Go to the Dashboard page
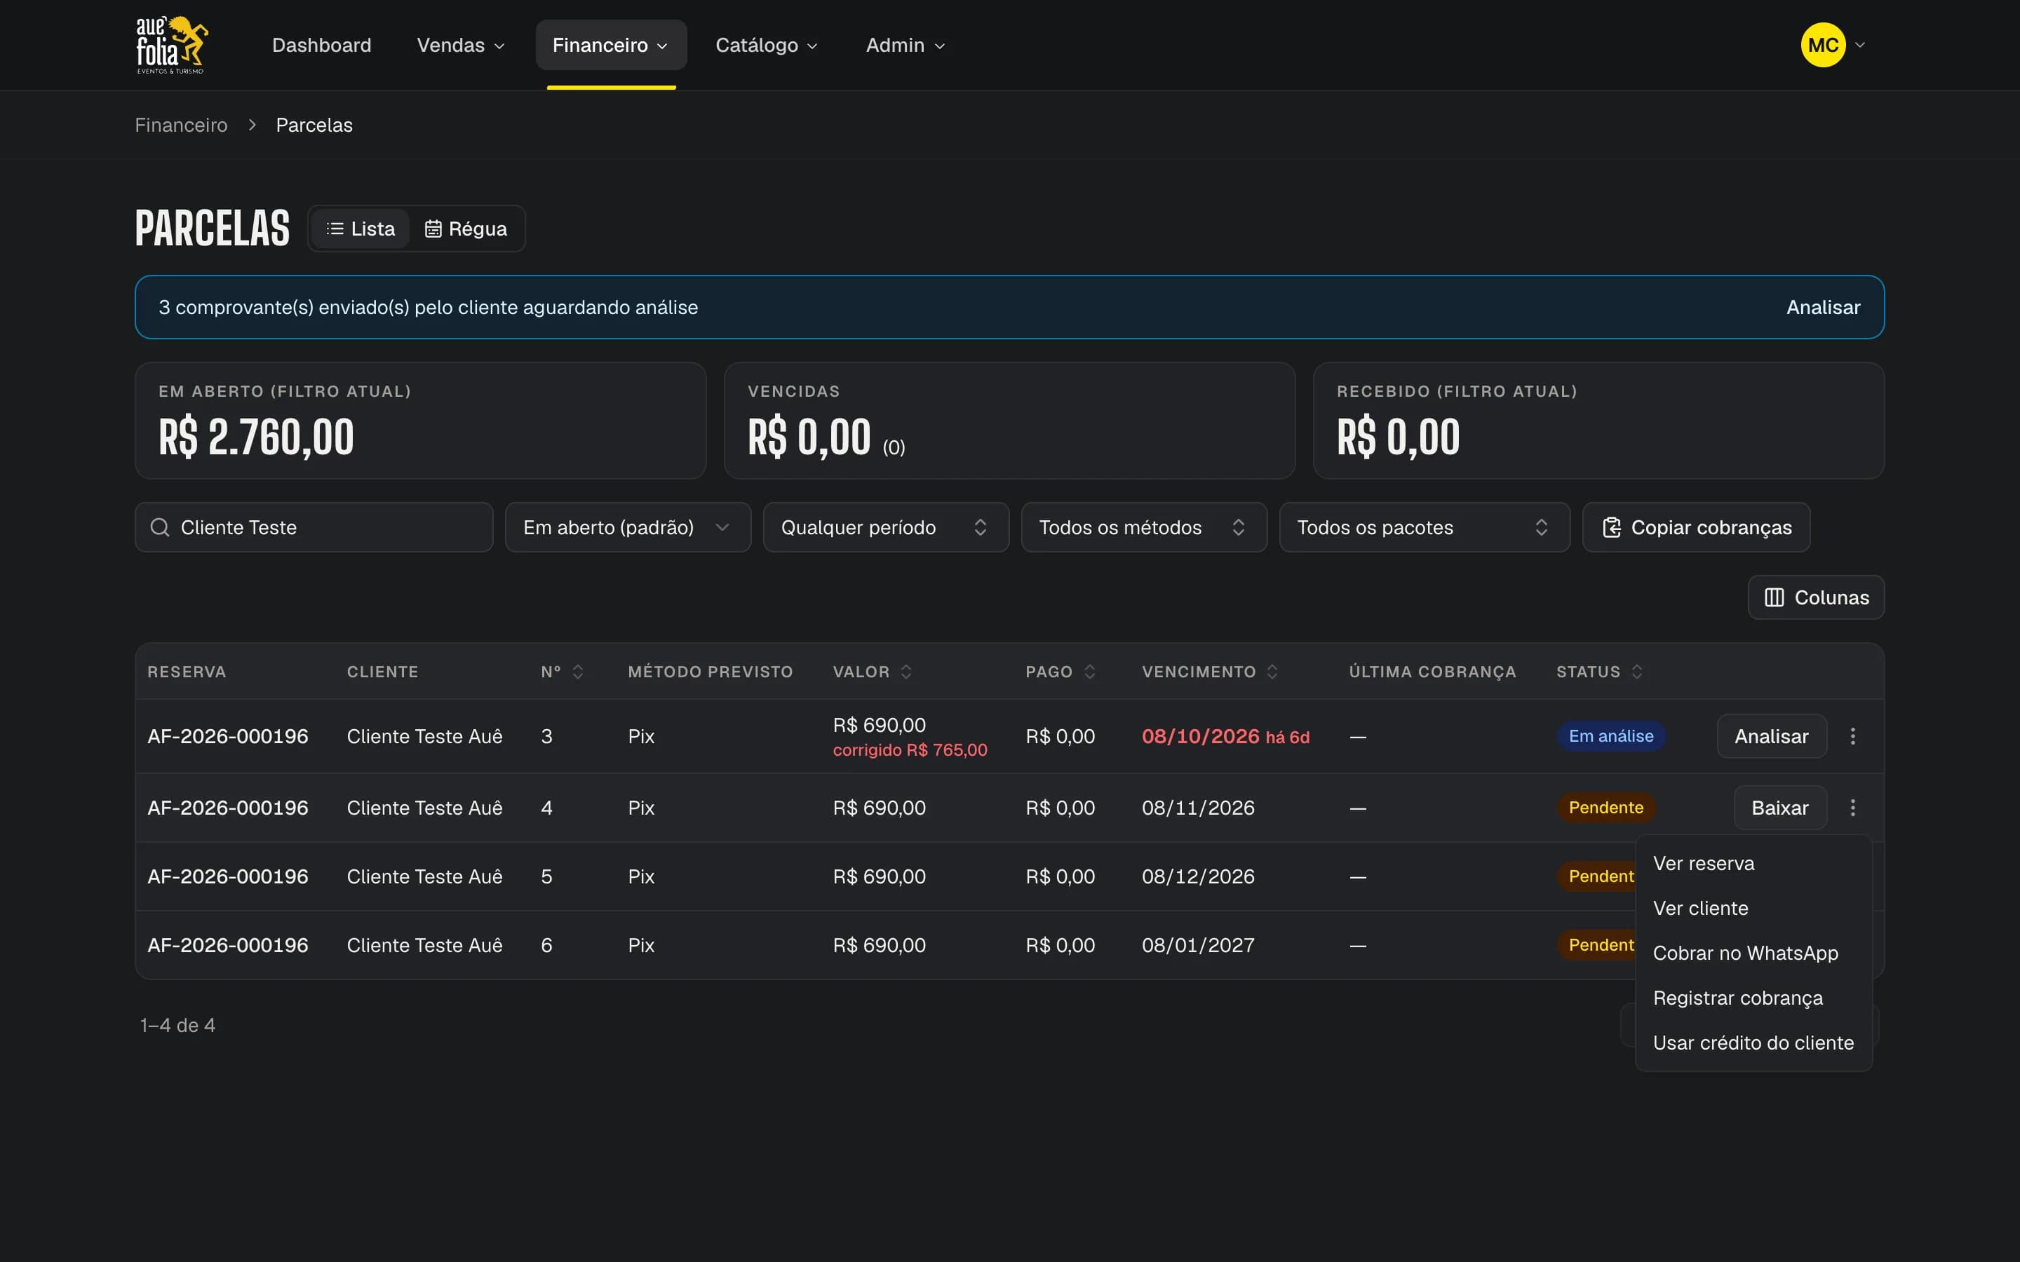The image size is (2020, 1262). (321, 45)
